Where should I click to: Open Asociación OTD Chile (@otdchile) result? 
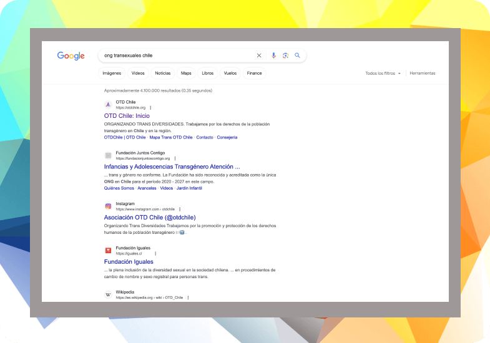[x=150, y=218]
